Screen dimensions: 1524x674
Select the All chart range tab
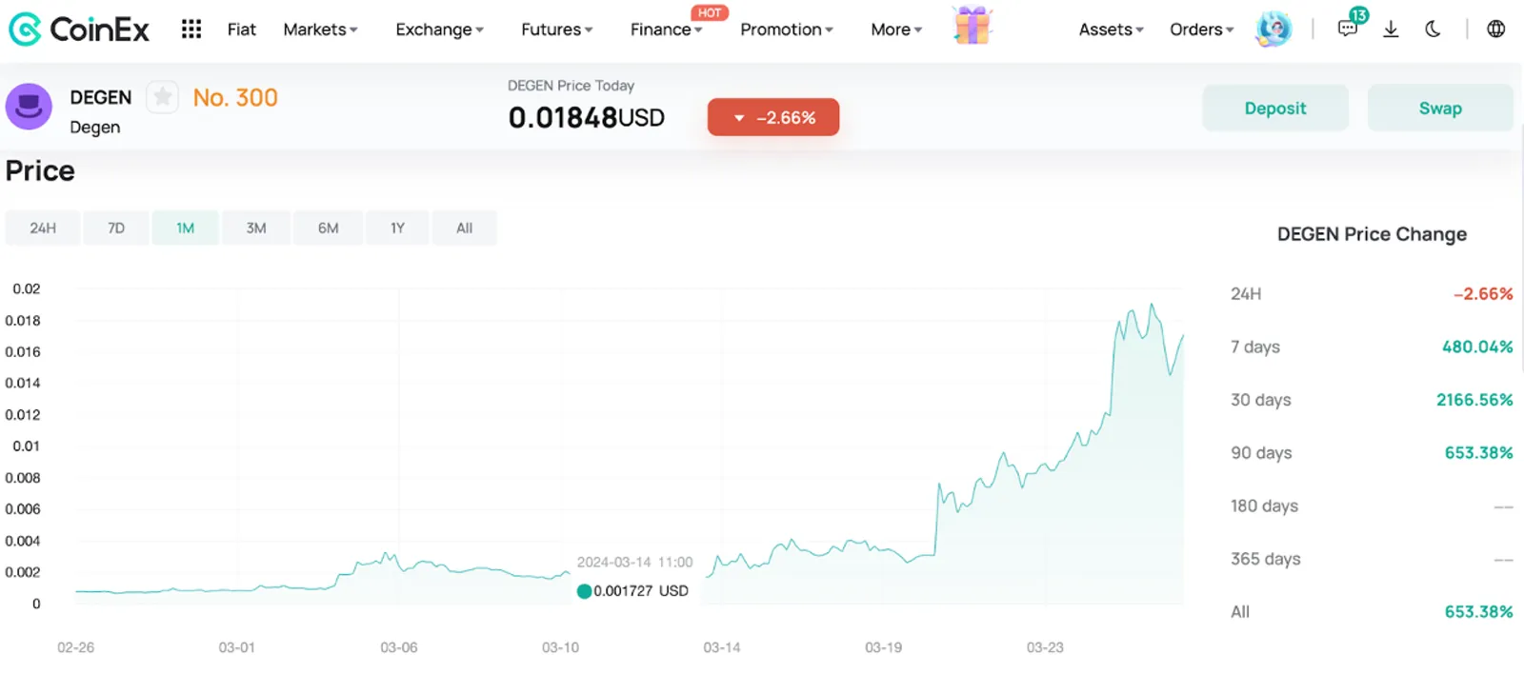[x=464, y=228]
